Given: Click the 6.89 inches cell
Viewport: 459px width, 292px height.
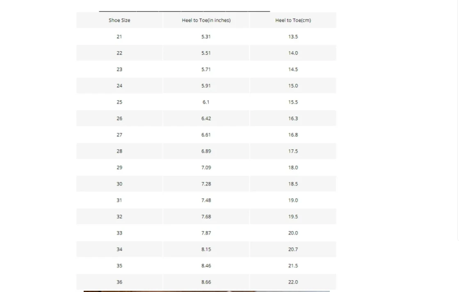Looking at the screenshot, I should (x=206, y=151).
